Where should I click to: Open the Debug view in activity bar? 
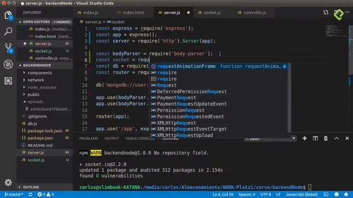click(x=8, y=64)
